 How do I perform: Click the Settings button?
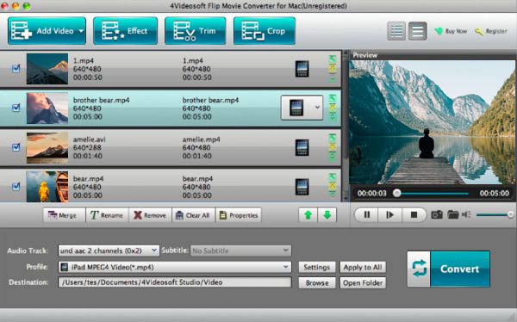(x=317, y=267)
